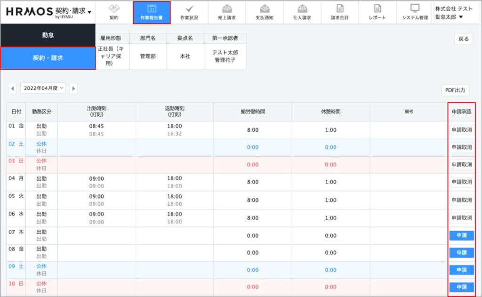Open システム管理 monitor icon
Screen dimensions: 482x297
pyautogui.click(x=415, y=8)
